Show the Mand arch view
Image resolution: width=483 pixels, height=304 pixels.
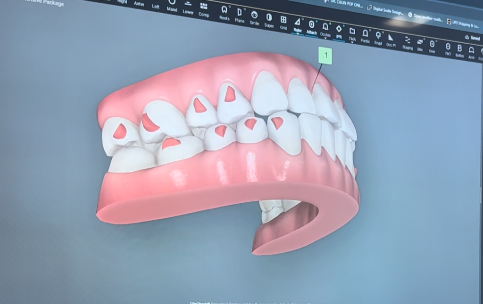(x=172, y=6)
